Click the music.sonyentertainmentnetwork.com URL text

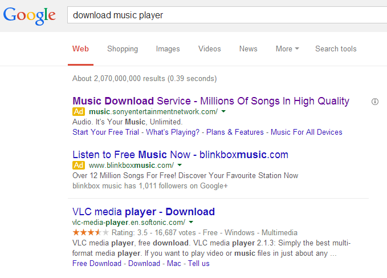tap(153, 112)
